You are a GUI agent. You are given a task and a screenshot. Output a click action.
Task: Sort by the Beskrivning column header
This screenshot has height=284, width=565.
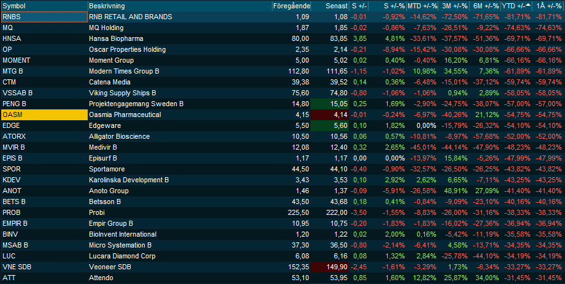click(180, 6)
